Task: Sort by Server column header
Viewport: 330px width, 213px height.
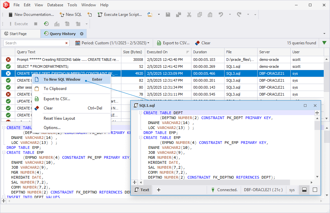Action: [274, 52]
